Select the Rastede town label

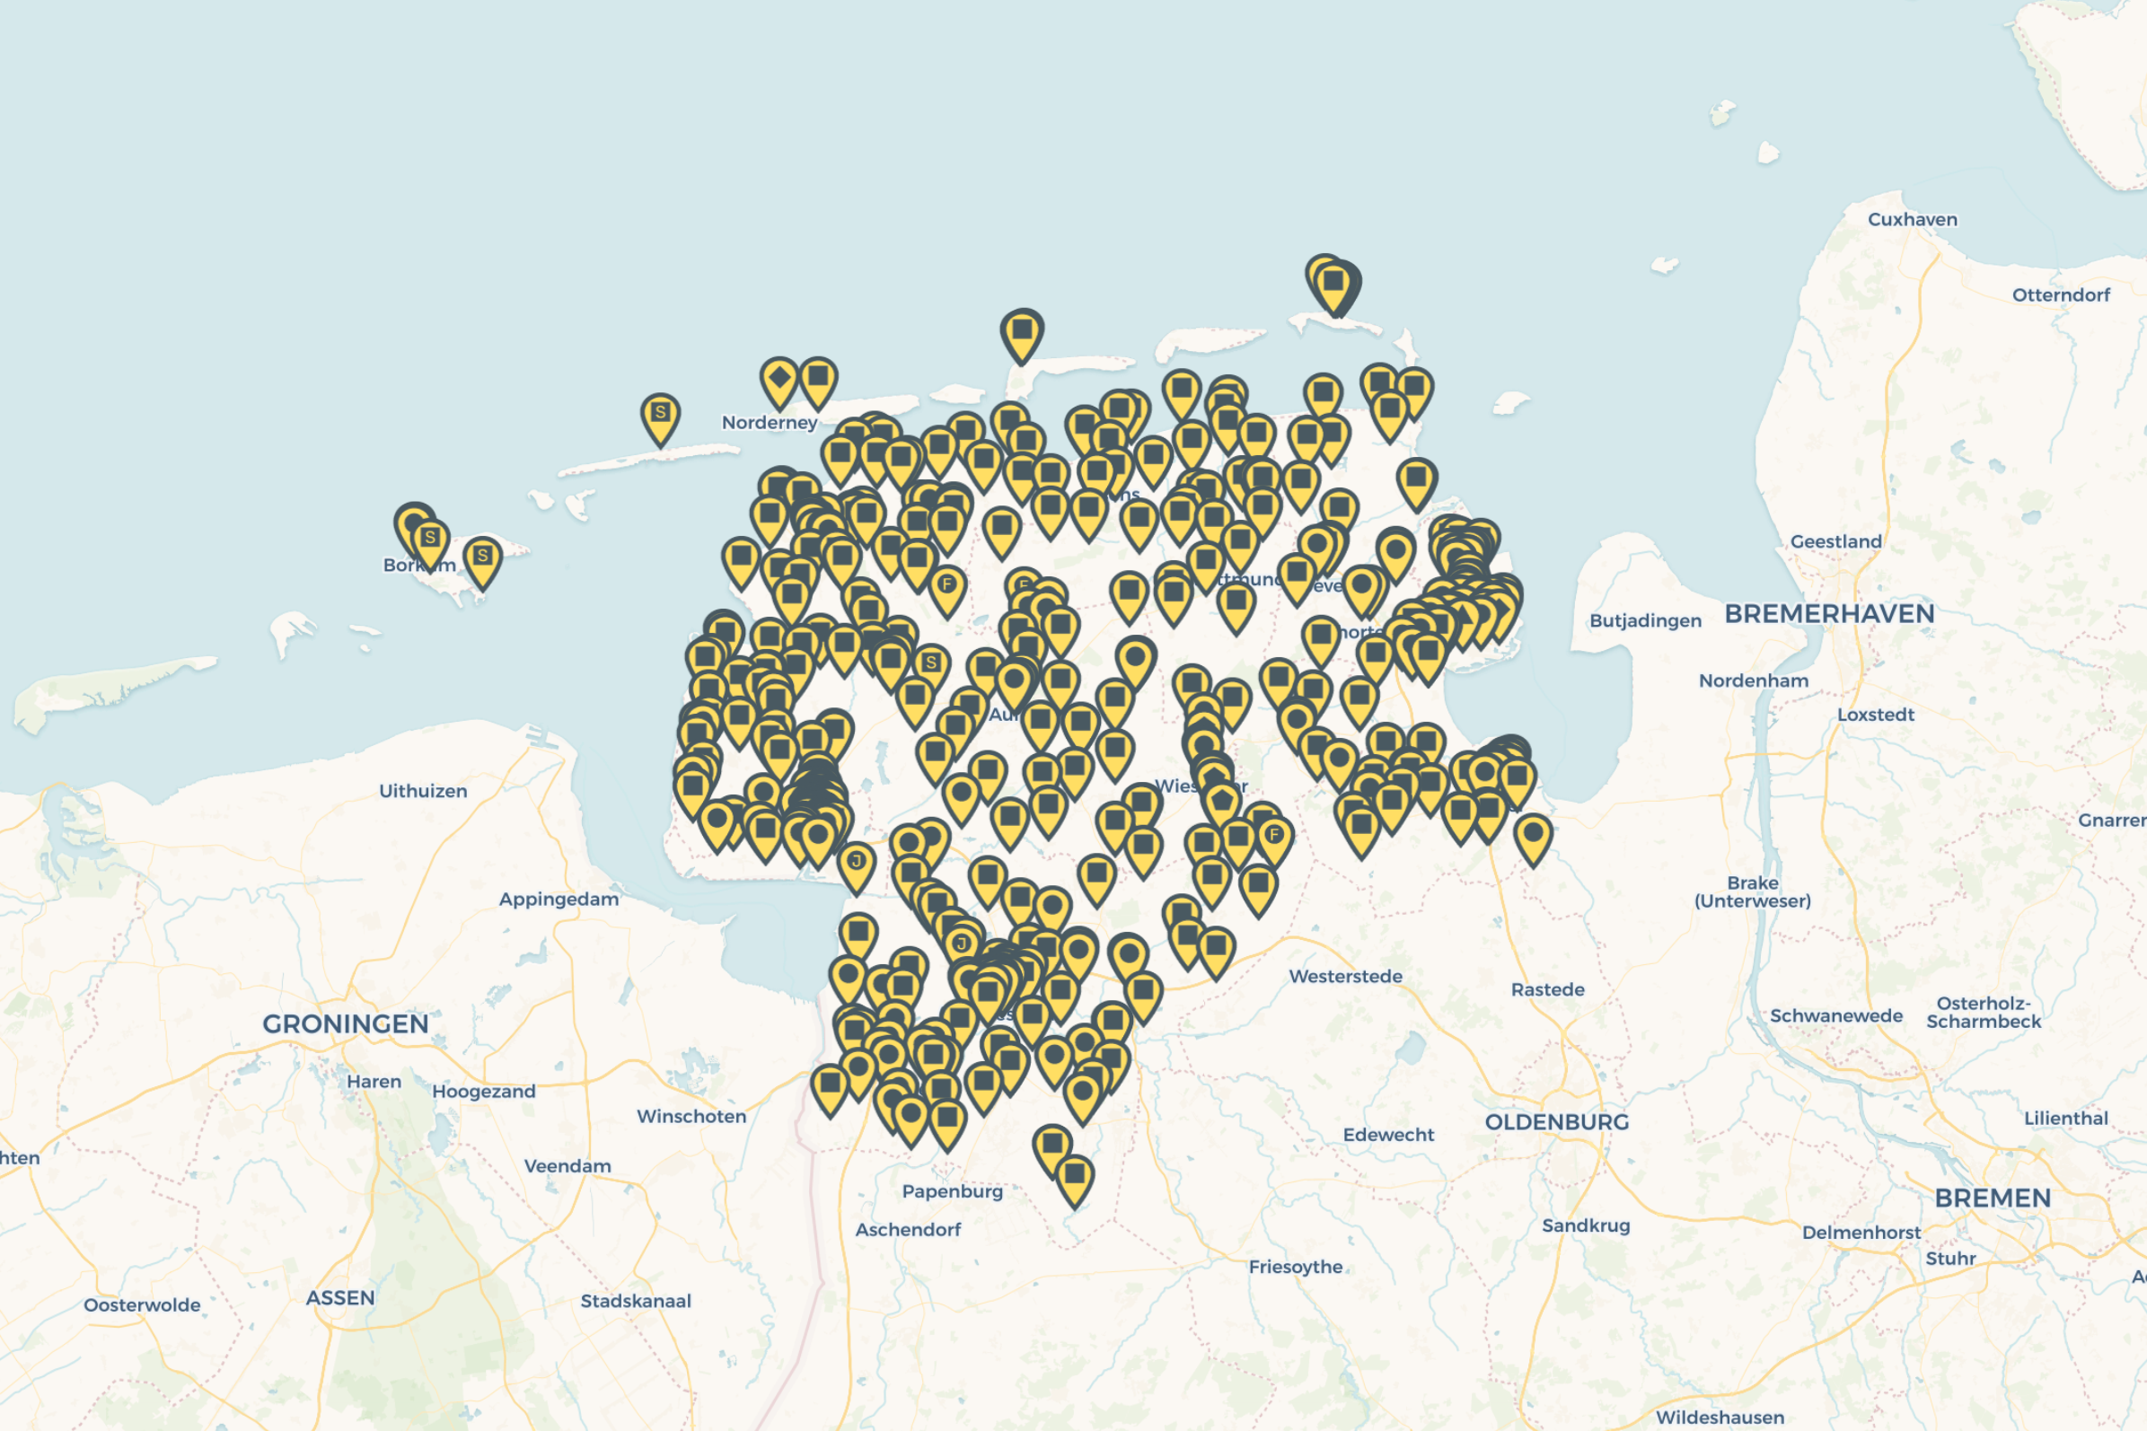click(x=1547, y=990)
